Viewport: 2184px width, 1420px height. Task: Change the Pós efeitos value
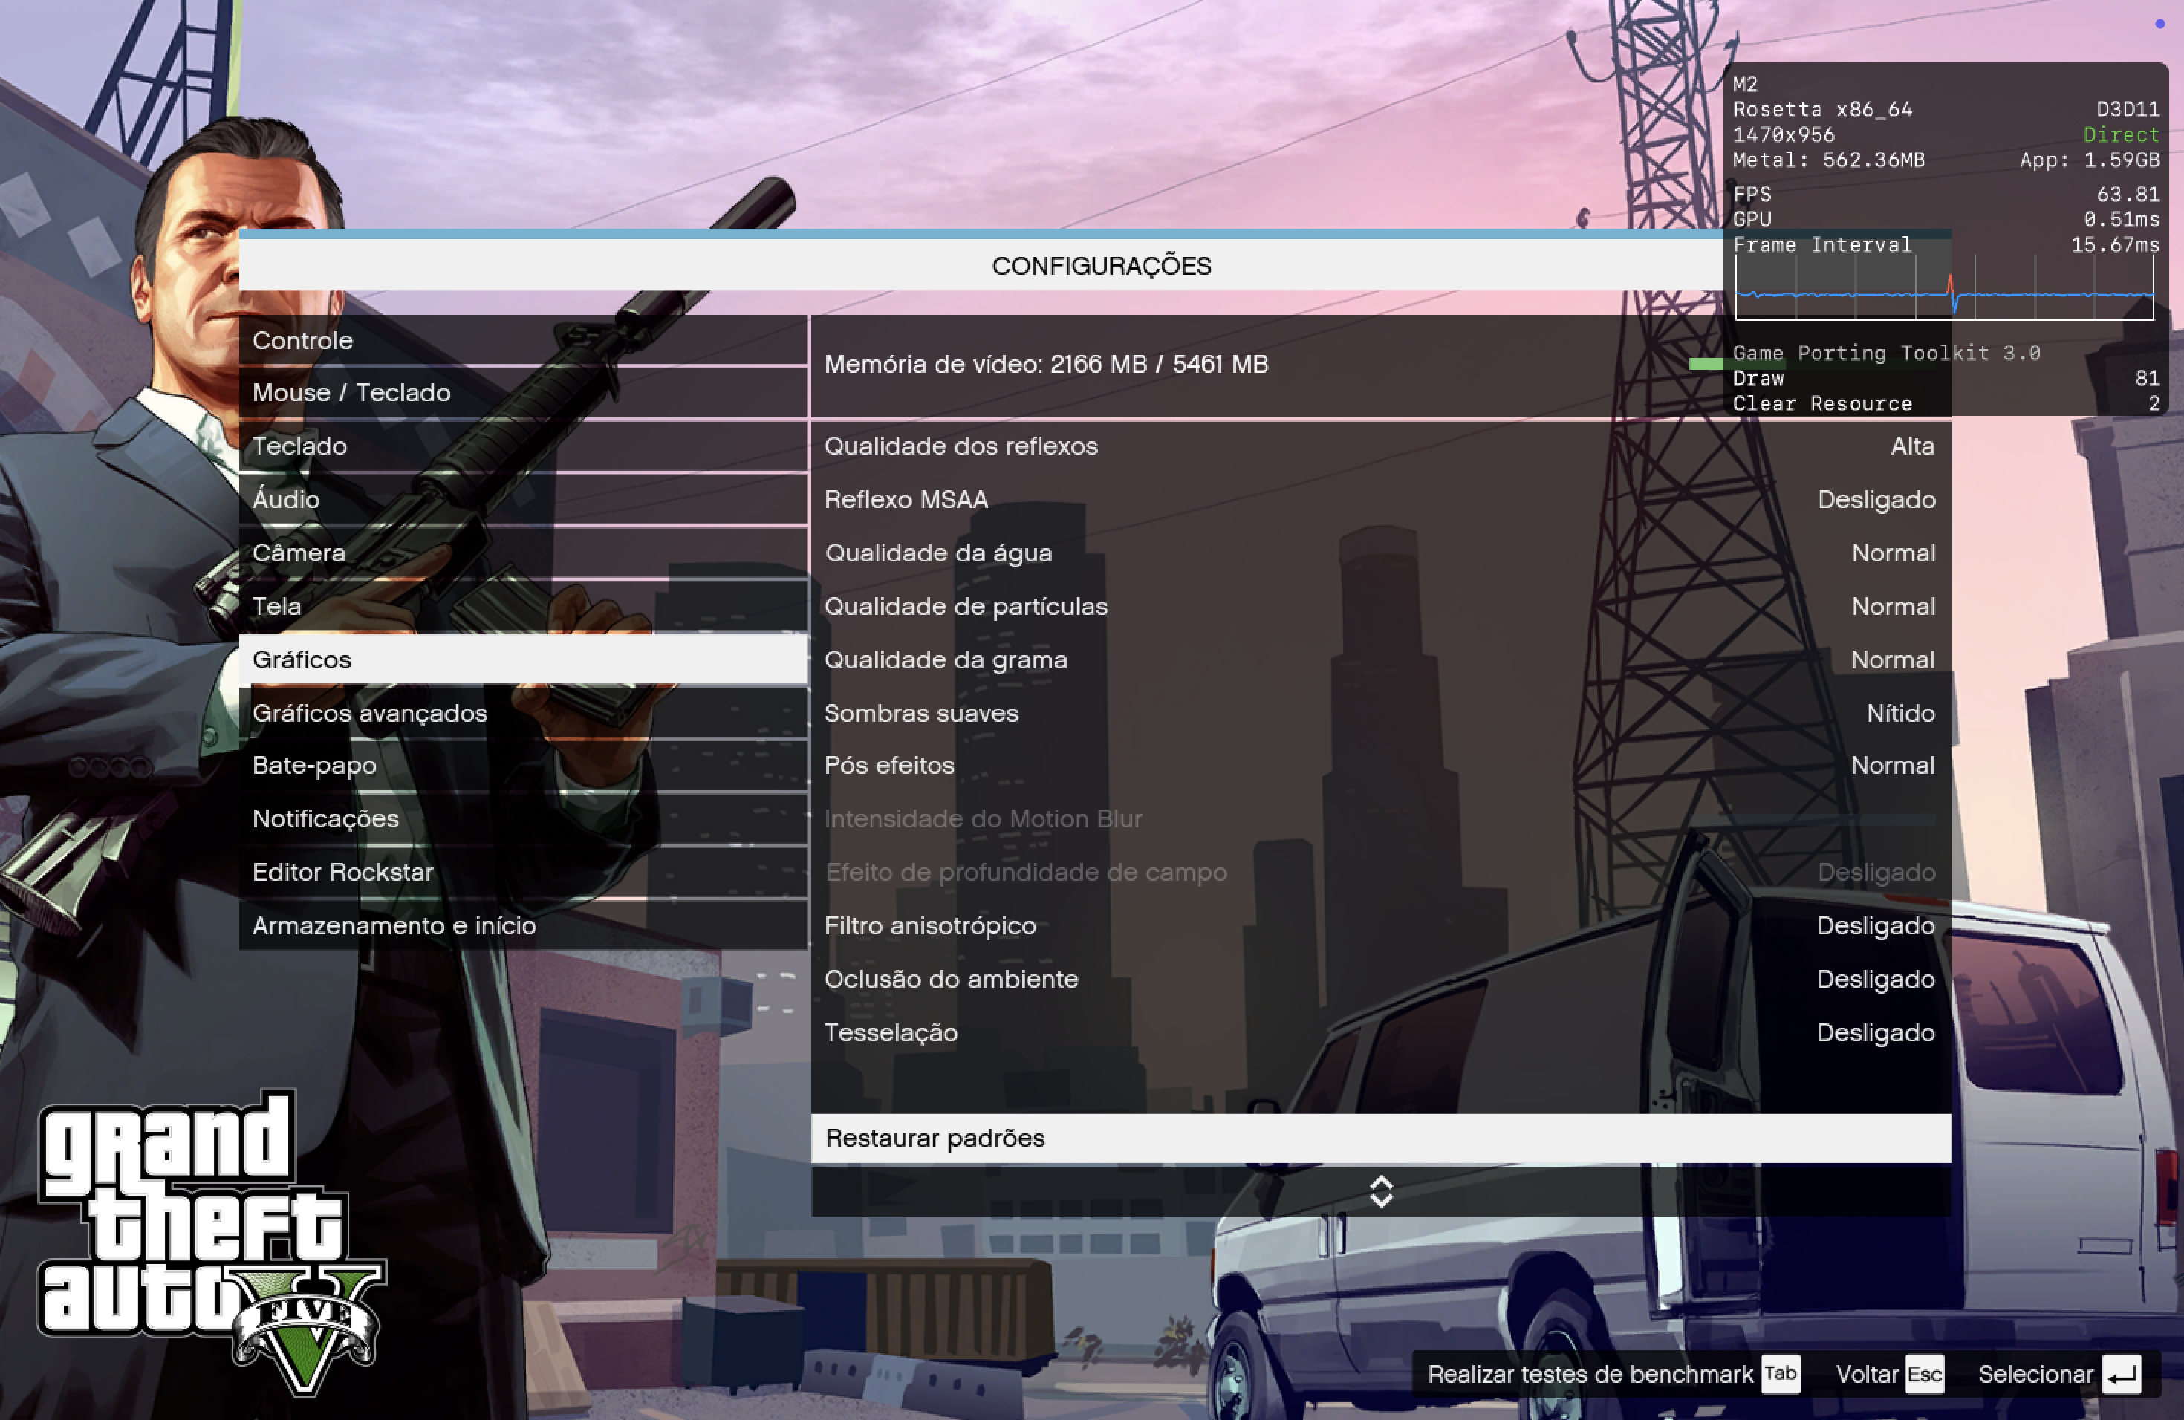click(1892, 765)
